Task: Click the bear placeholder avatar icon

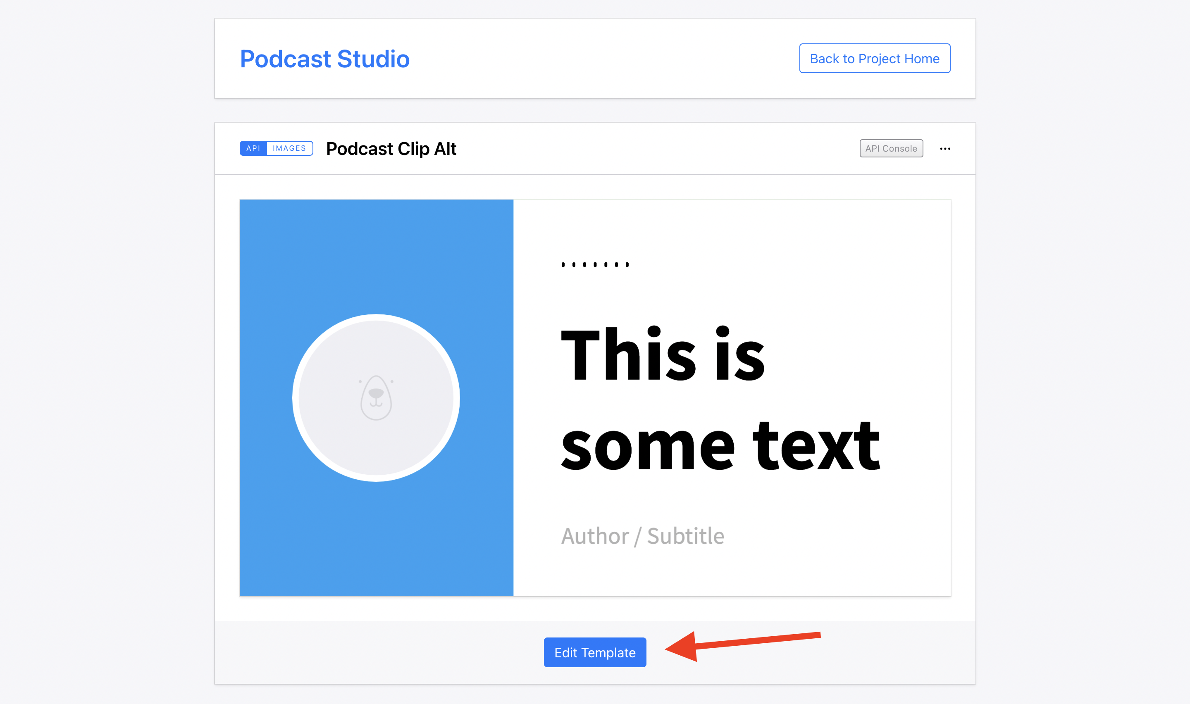Action: tap(376, 397)
